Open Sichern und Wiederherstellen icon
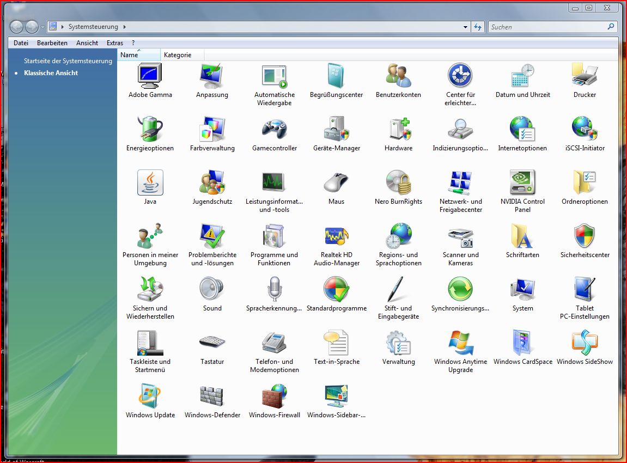Screen dimensions: 627x463 [x=150, y=289]
